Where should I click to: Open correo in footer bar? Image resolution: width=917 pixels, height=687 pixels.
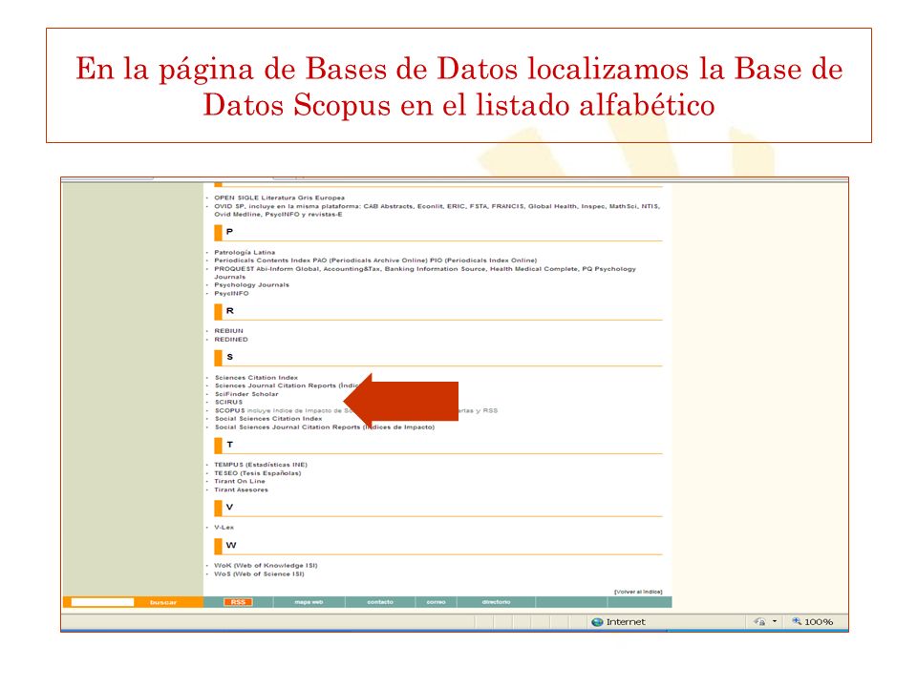tap(437, 602)
